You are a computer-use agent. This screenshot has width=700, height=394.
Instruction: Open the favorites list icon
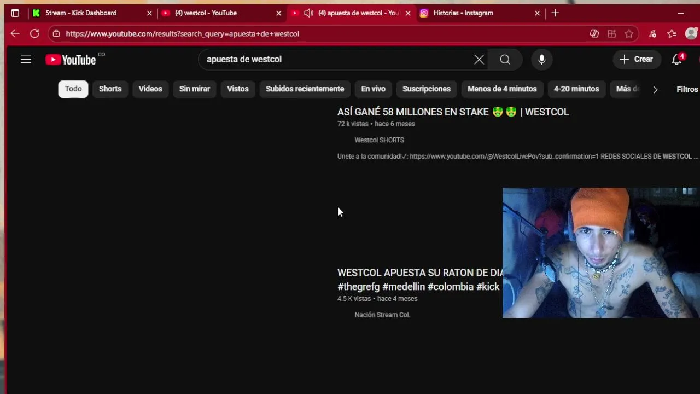(x=672, y=33)
